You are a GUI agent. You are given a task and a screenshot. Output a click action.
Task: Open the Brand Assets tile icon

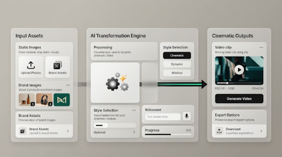[x=57, y=65]
